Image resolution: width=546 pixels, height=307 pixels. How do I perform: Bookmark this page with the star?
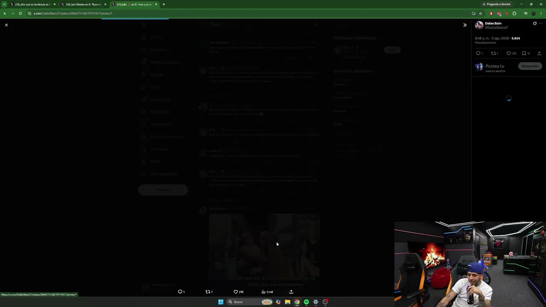[x=480, y=13]
